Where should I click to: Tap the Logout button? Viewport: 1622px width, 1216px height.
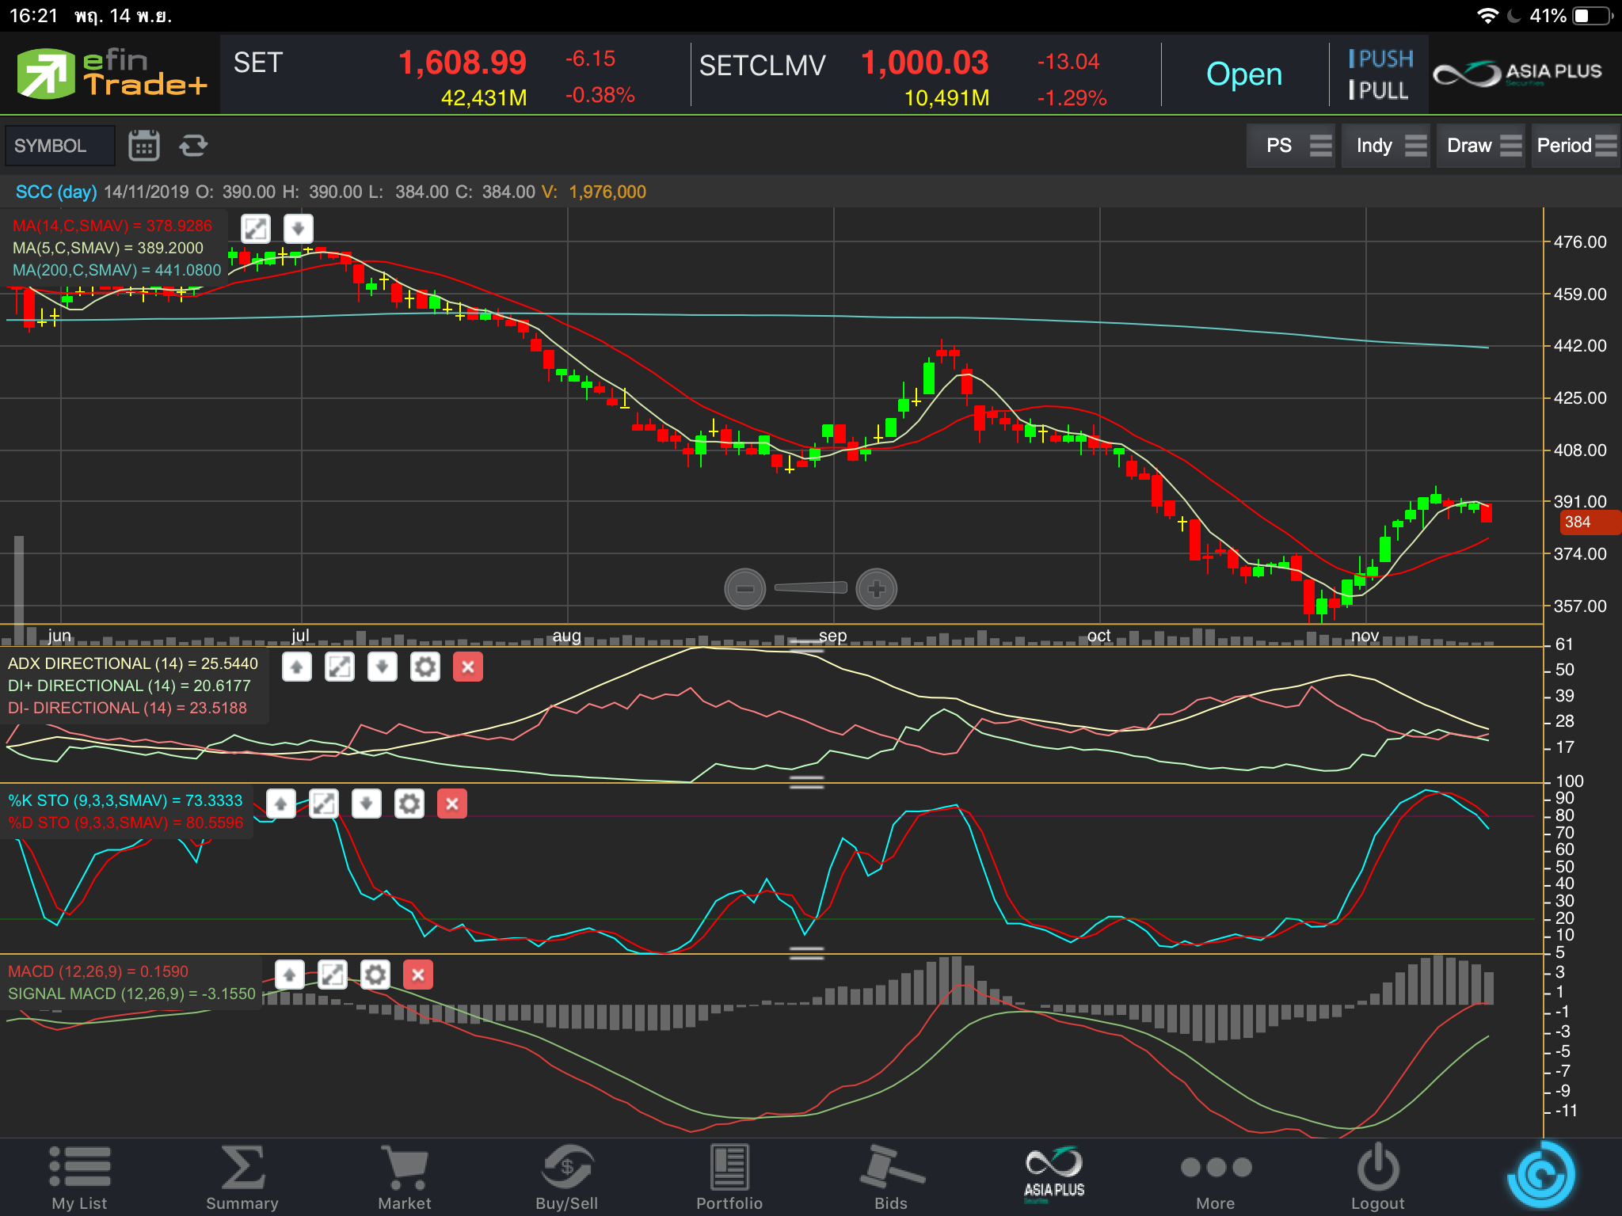pos(1377,1177)
